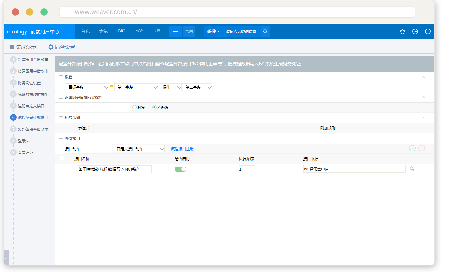449x275 pixels.
Task: Go to step 3 财务凭证设置
Action: (x=29, y=83)
